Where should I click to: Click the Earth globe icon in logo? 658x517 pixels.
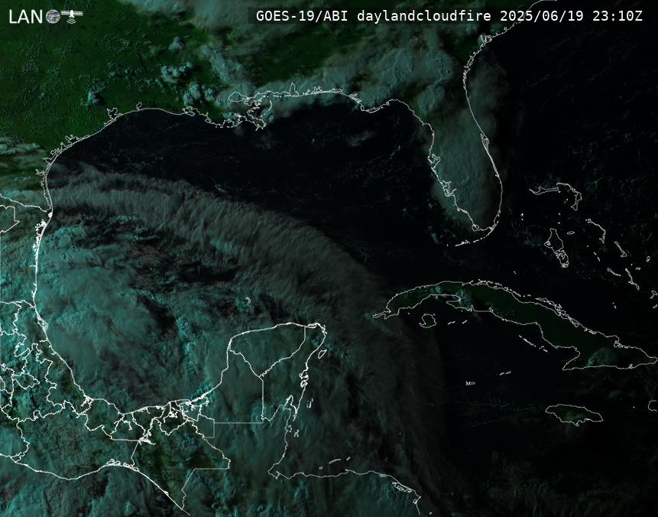[x=53, y=16]
